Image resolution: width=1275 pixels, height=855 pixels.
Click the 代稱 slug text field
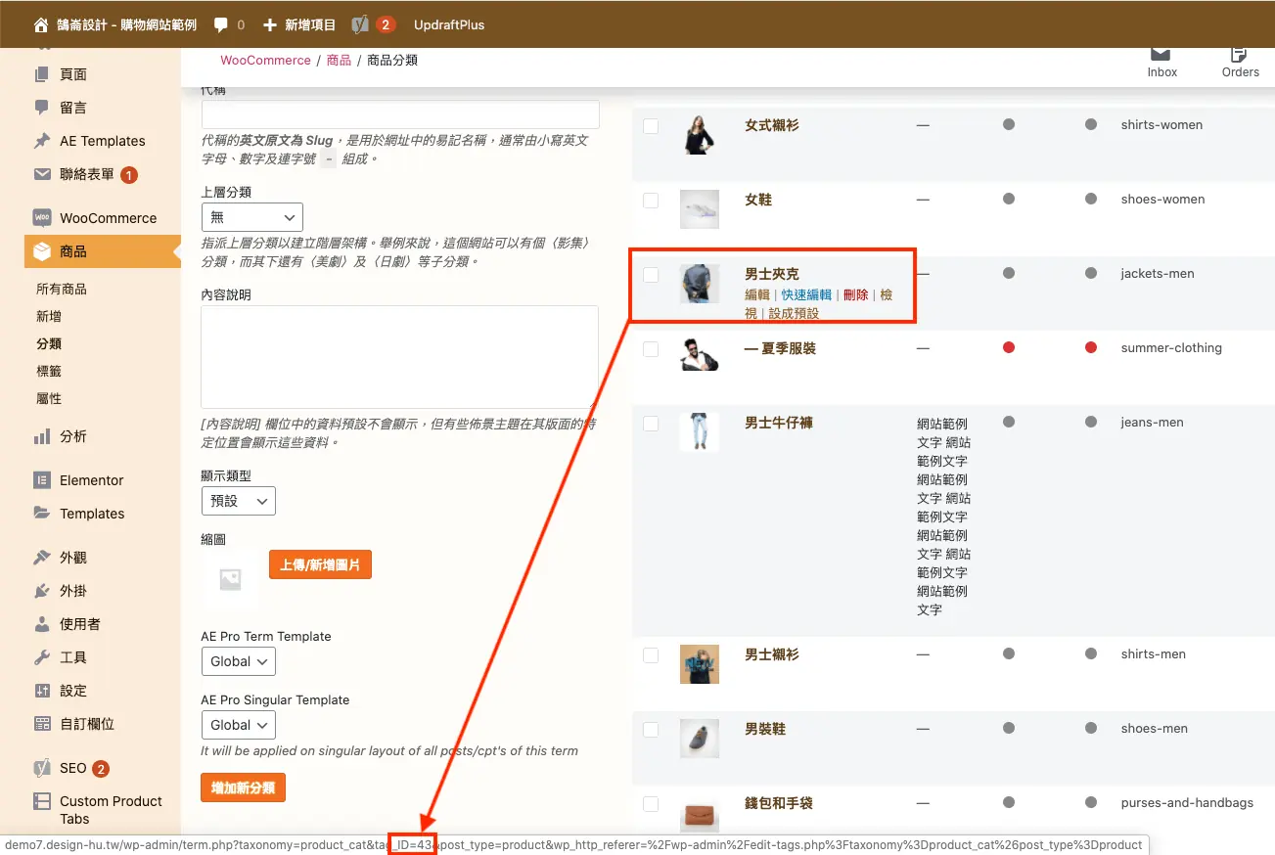400,114
